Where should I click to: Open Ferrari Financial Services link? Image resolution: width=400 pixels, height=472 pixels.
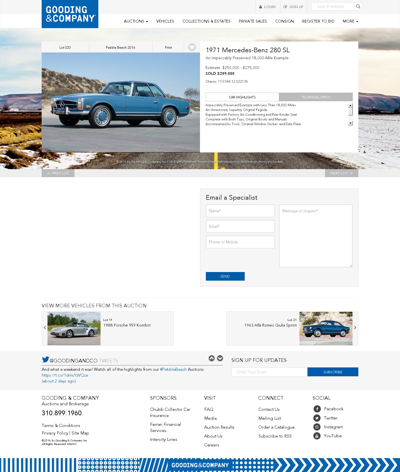pos(166,427)
